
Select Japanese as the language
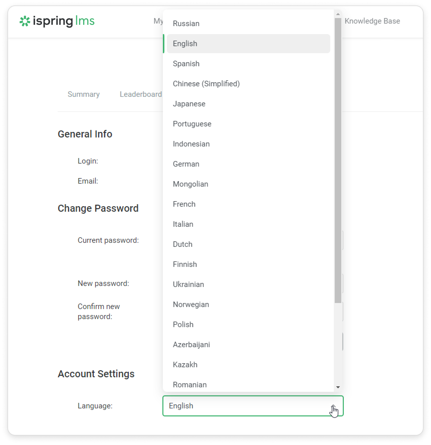[x=189, y=104]
